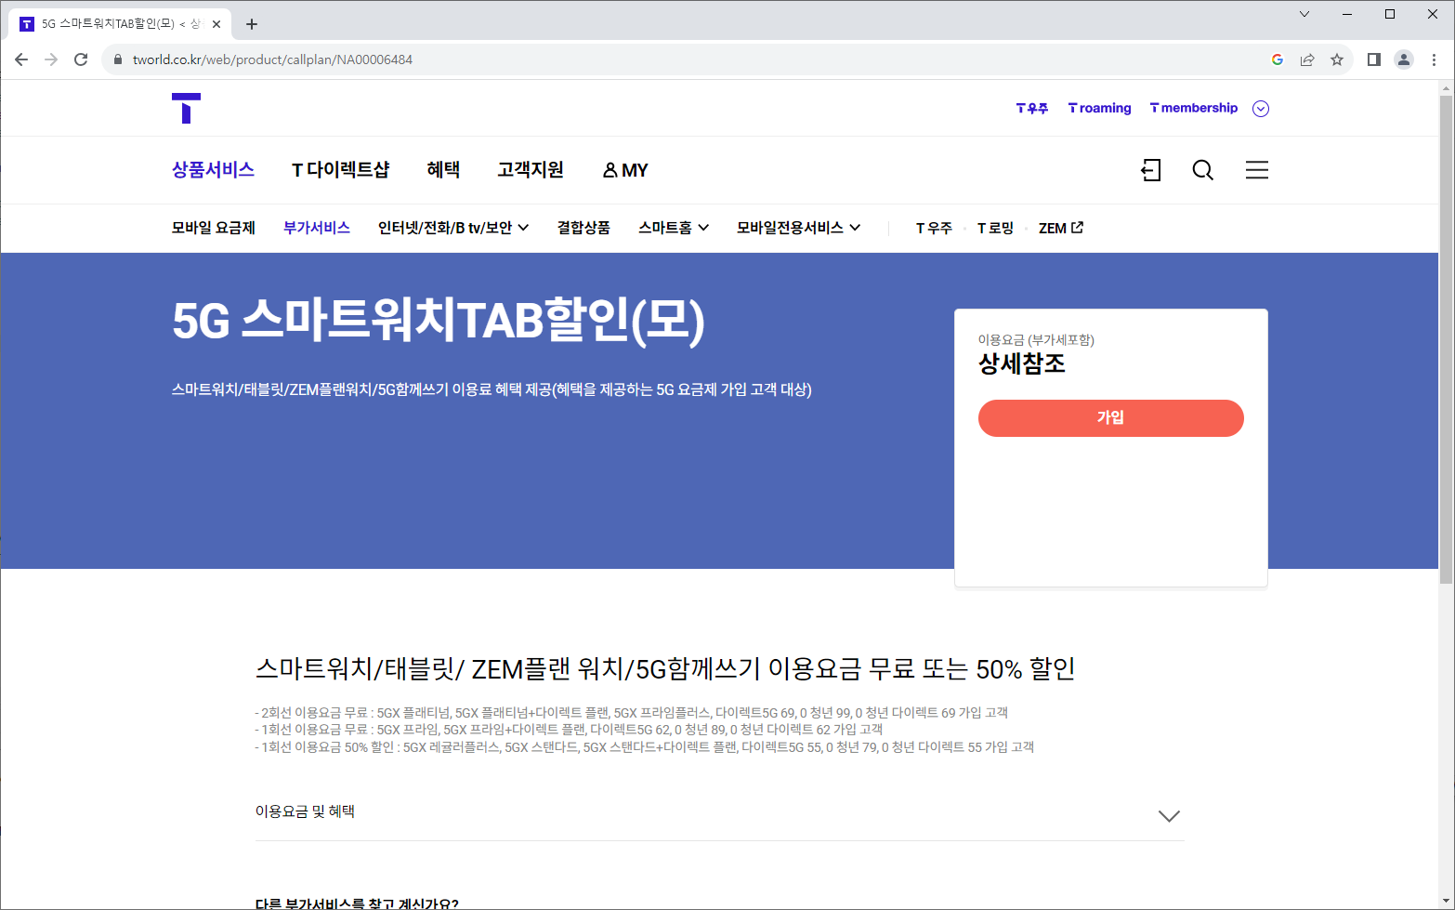Click the 1회선 이용요금 50% 할인 line

pyautogui.click(x=645, y=747)
